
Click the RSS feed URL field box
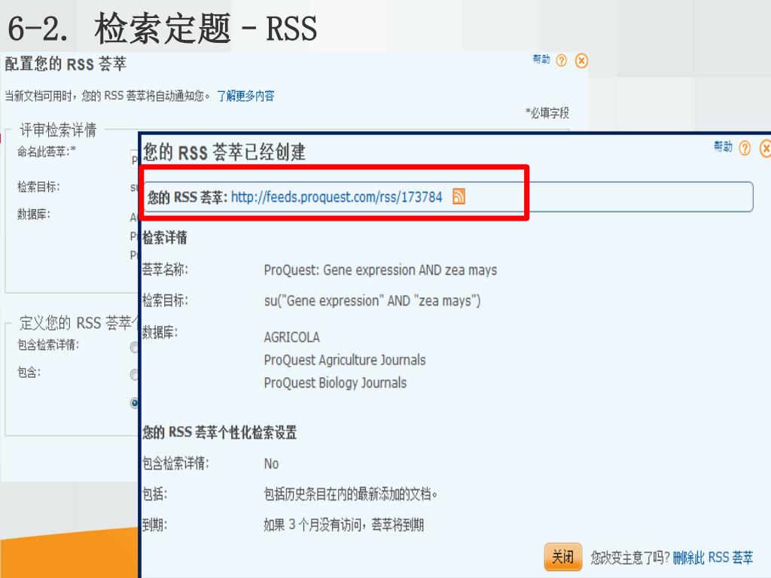pos(448,197)
